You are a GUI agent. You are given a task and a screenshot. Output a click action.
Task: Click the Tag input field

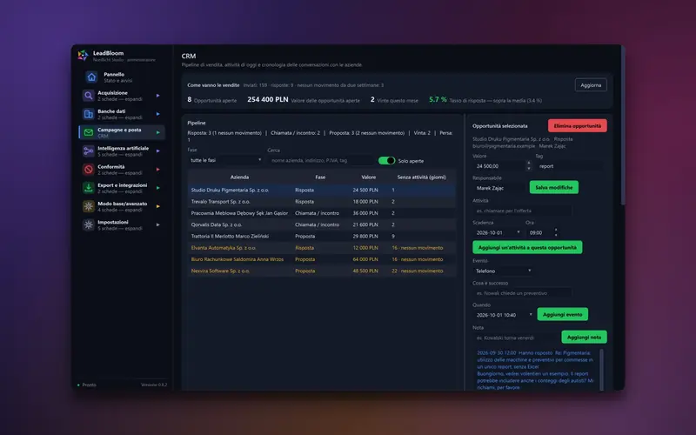tap(569, 166)
